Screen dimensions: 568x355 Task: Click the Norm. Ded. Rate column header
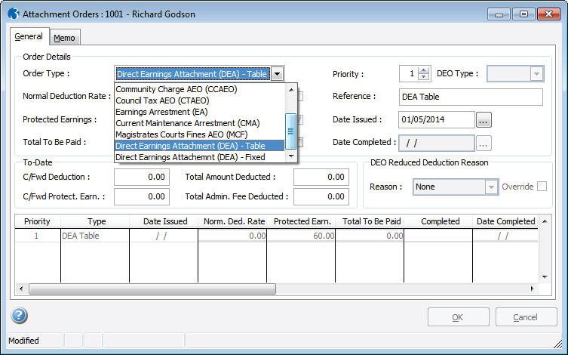(x=232, y=221)
